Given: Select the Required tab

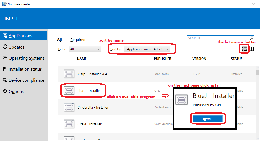Looking at the screenshot, I should [x=78, y=40].
